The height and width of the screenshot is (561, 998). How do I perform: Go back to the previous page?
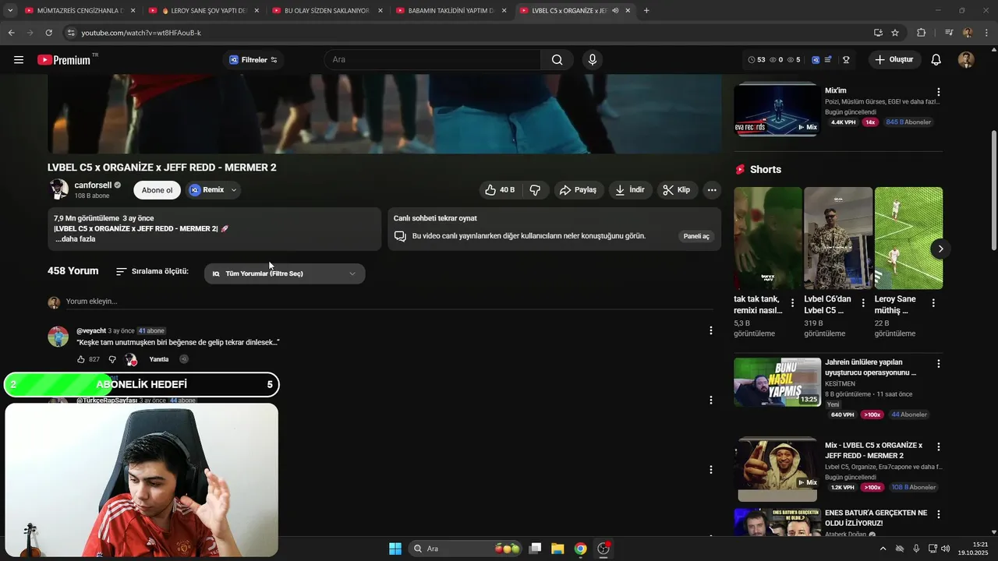point(11,33)
